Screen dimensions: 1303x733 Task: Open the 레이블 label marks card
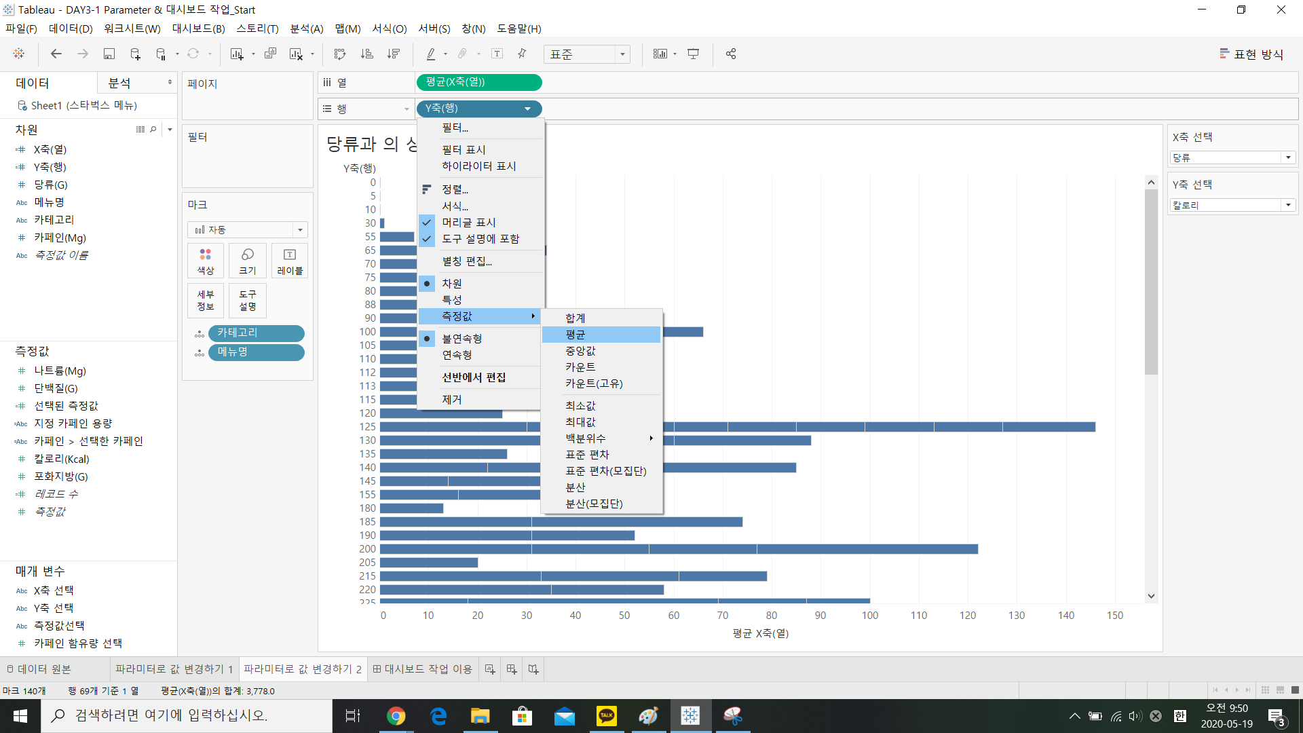coord(290,261)
